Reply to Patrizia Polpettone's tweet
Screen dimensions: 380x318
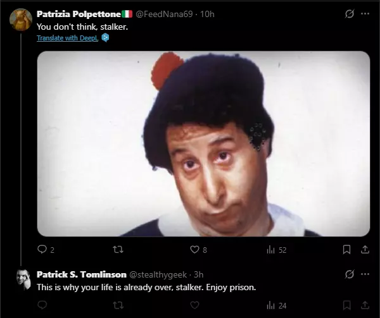(x=46, y=249)
